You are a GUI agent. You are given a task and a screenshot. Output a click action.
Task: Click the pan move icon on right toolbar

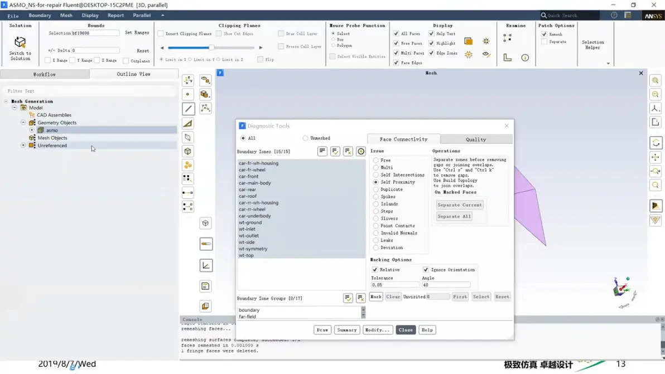pyautogui.click(x=656, y=157)
